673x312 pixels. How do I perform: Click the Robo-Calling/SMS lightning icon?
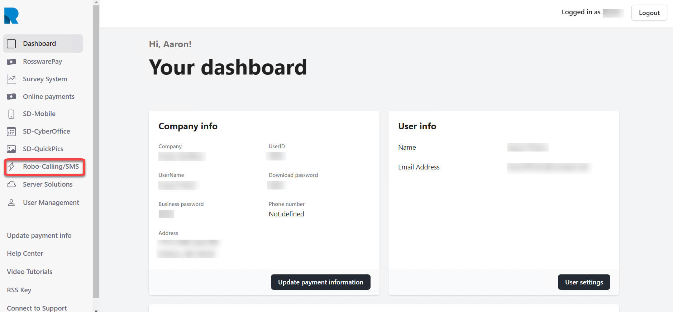[11, 167]
